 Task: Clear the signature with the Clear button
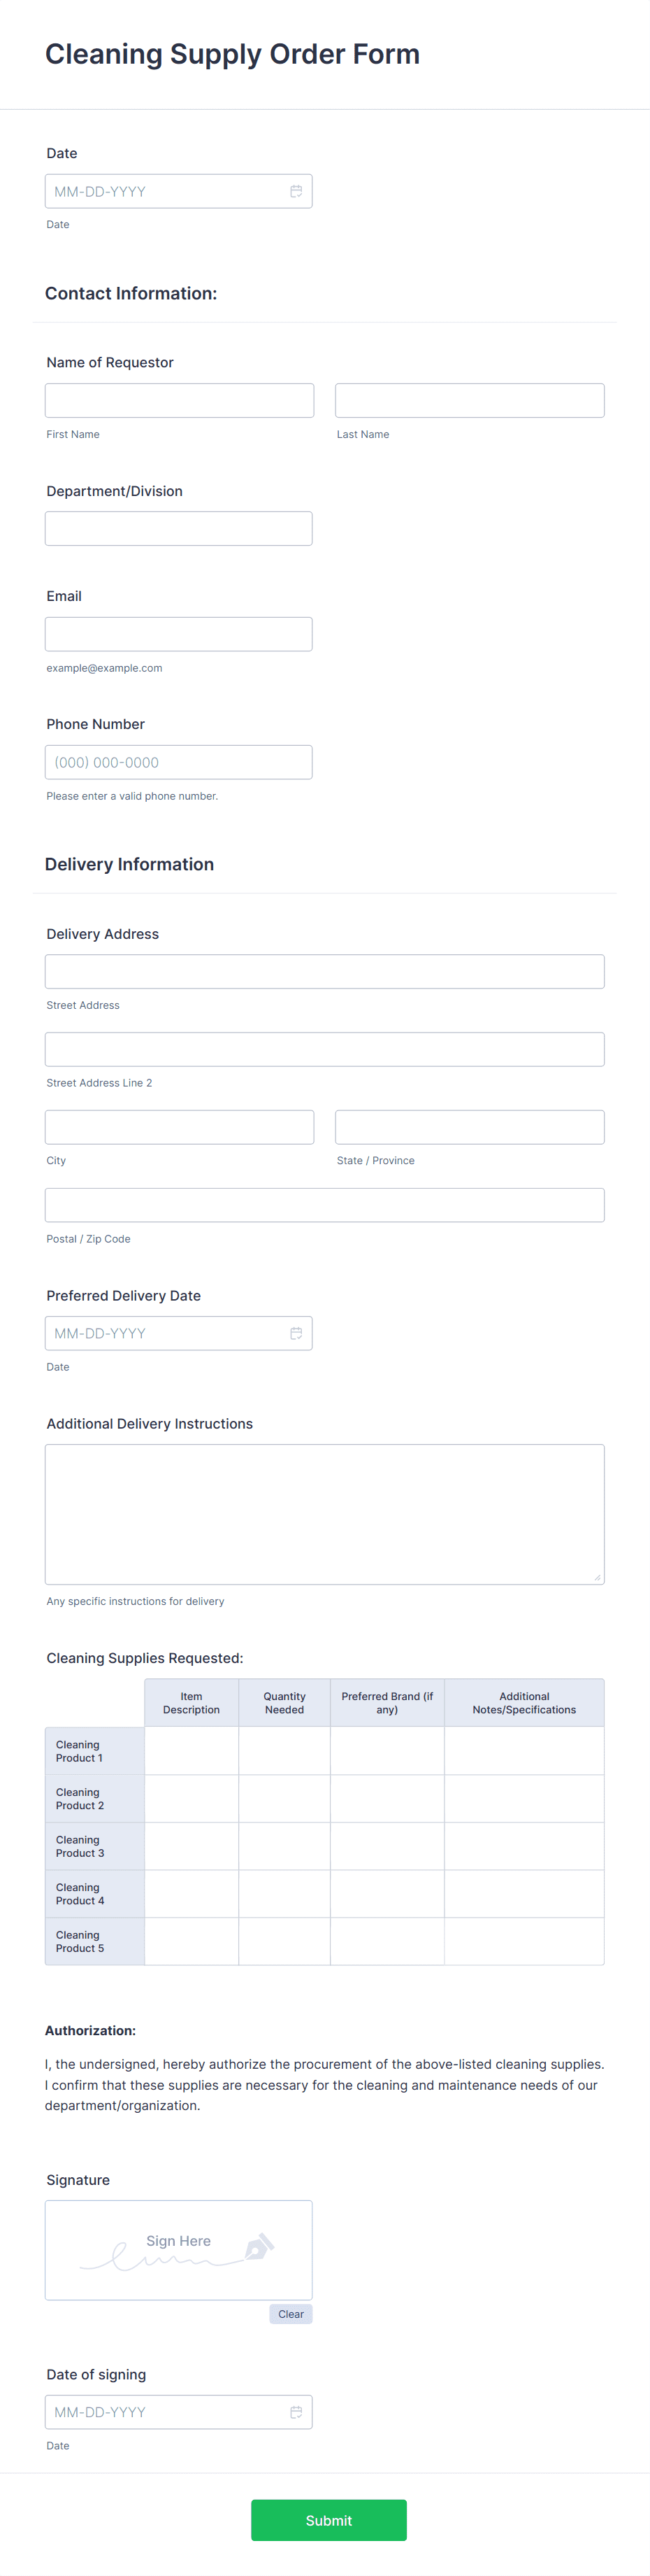pos(291,2314)
